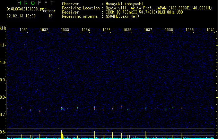Click the 1038 time axis label

point(169,30)
